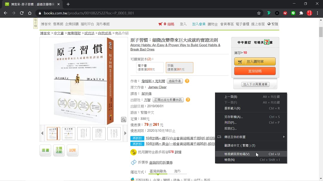
Task: Choose 另存新檔(A)... from context menu
Action: tap(251, 117)
